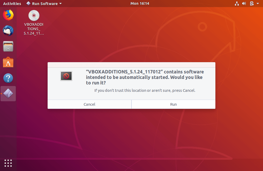The height and width of the screenshot is (171, 263).
Task: Open the Help icon in the dock
Action: (x=8, y=78)
